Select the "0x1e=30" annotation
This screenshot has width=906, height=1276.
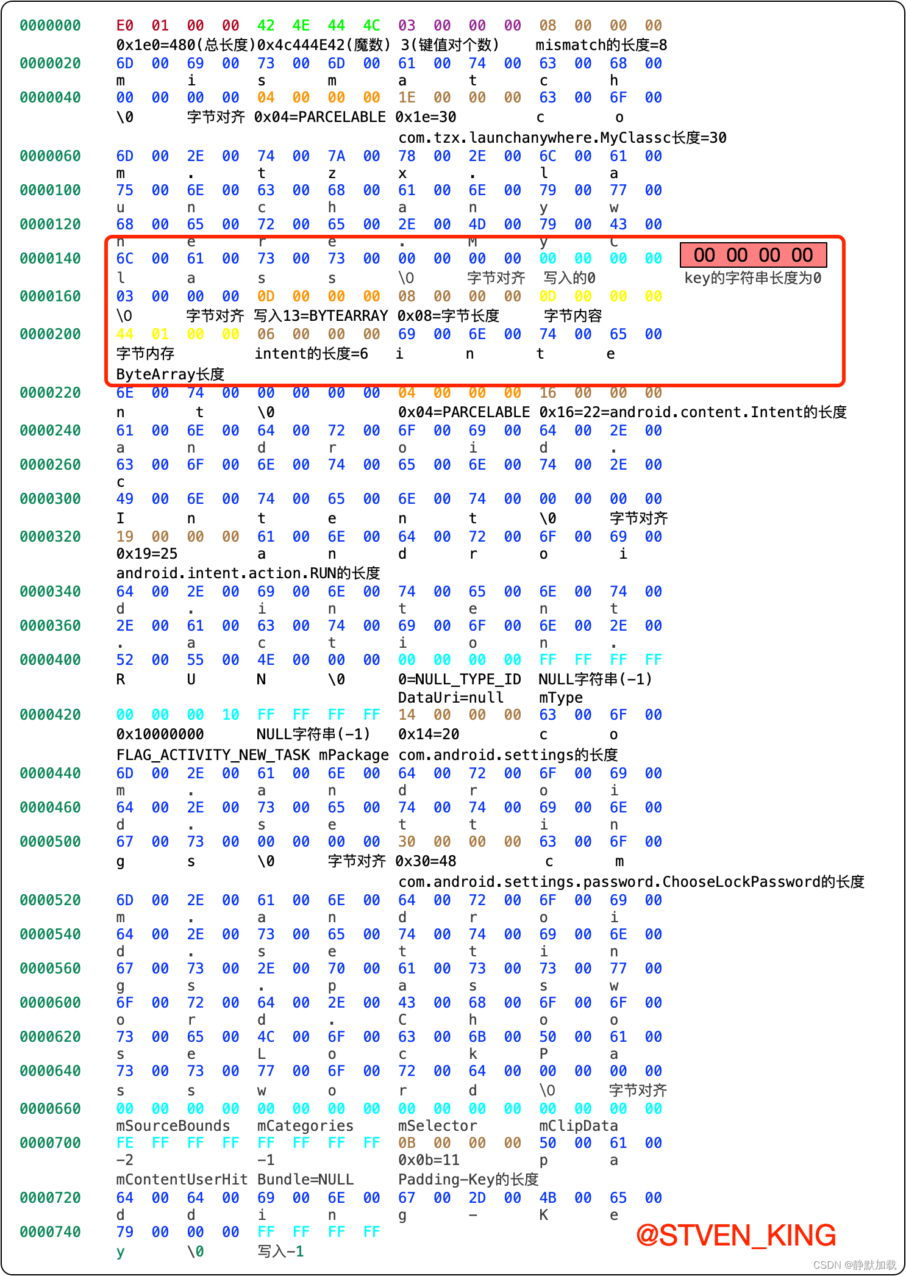point(426,116)
